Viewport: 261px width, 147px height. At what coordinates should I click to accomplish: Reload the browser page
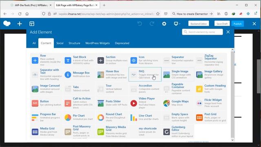coord(20,14)
